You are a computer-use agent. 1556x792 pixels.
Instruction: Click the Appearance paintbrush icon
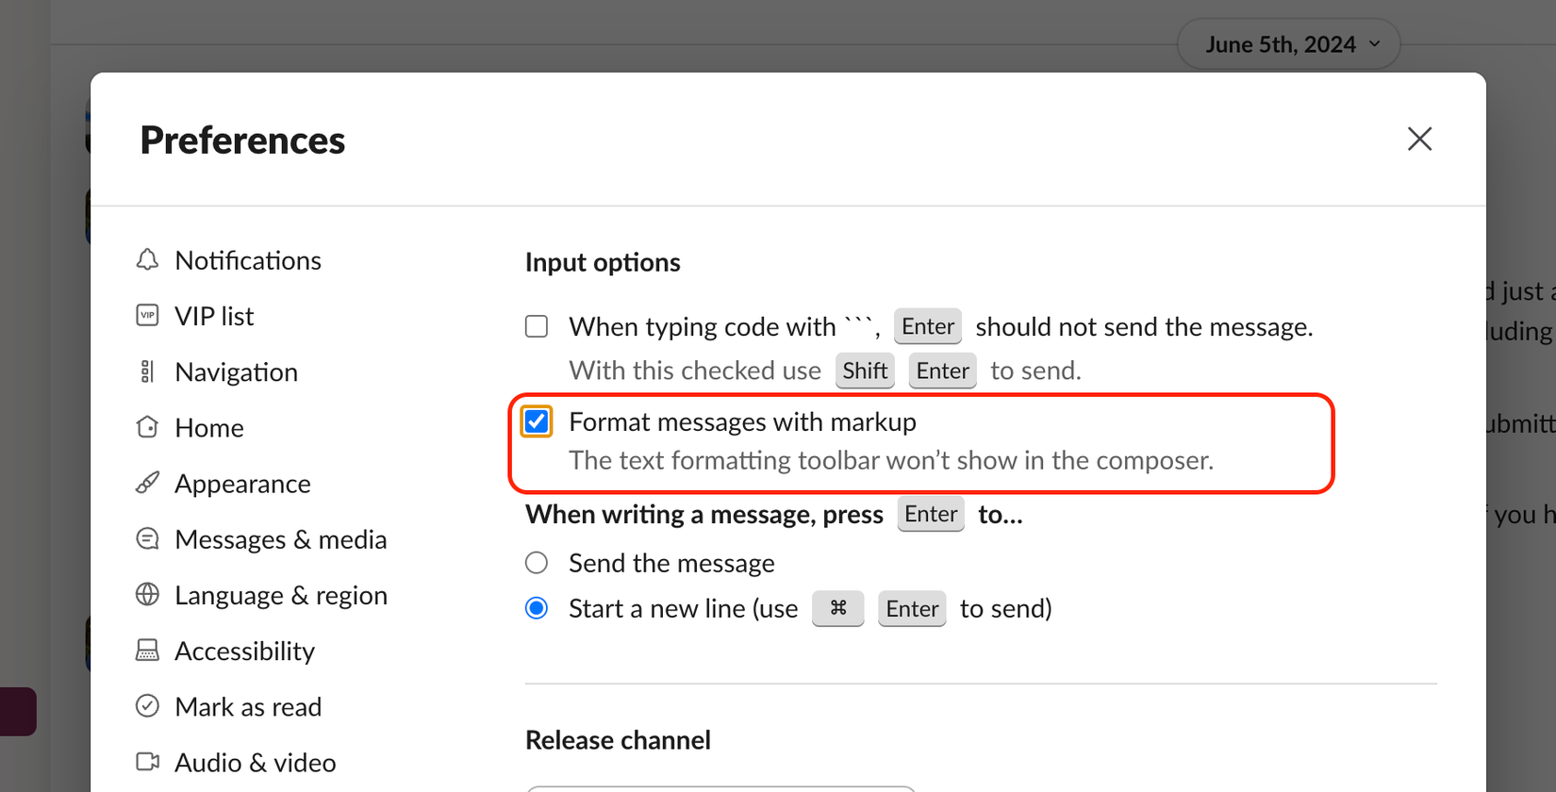point(147,483)
